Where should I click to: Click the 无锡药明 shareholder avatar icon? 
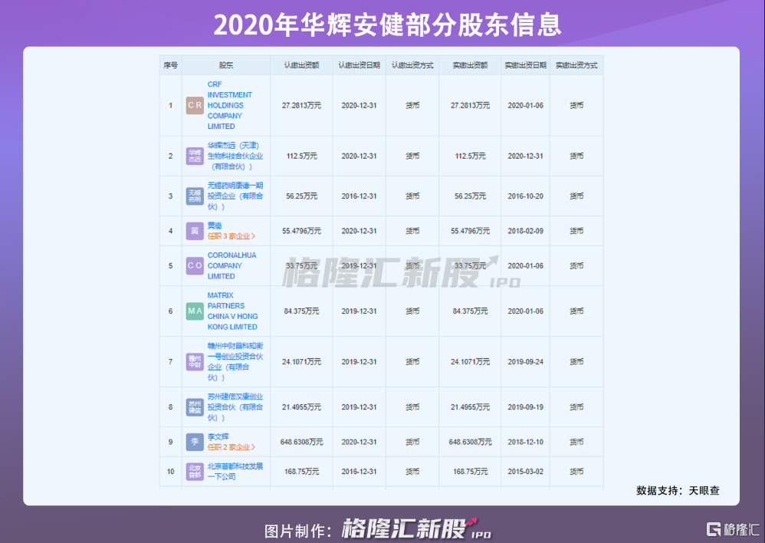pyautogui.click(x=195, y=196)
